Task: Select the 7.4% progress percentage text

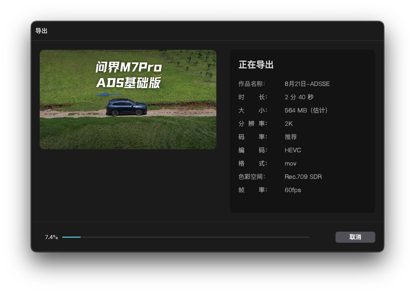Action: click(x=51, y=237)
